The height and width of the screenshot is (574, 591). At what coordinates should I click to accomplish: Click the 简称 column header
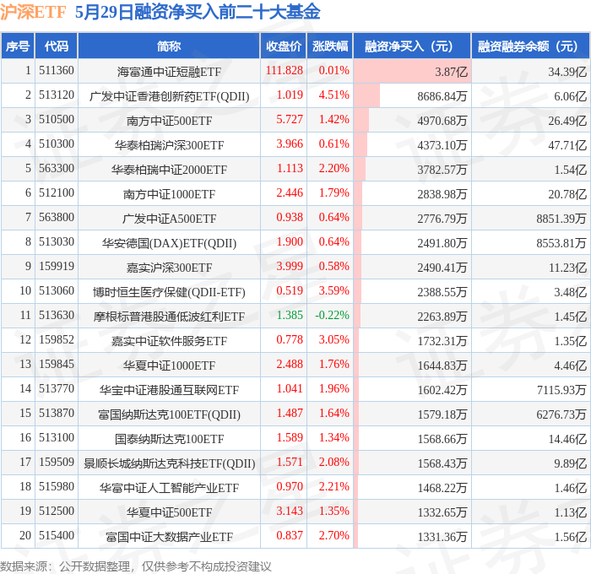[169, 46]
